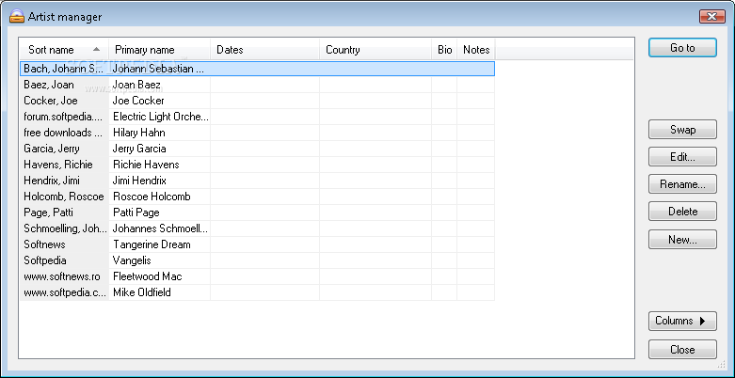Image resolution: width=735 pixels, height=378 pixels.
Task: Click primary name 'Electric Light Orche...'
Action: pos(161,117)
